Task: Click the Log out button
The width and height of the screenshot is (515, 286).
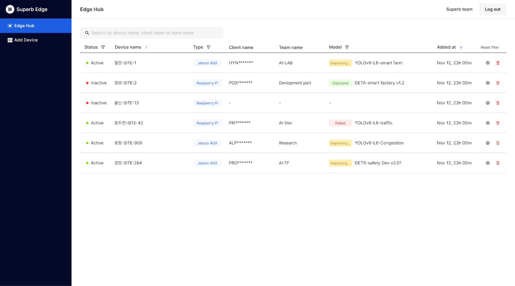Action: point(492,9)
